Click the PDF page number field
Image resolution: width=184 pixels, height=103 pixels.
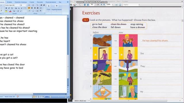click(92, 5)
